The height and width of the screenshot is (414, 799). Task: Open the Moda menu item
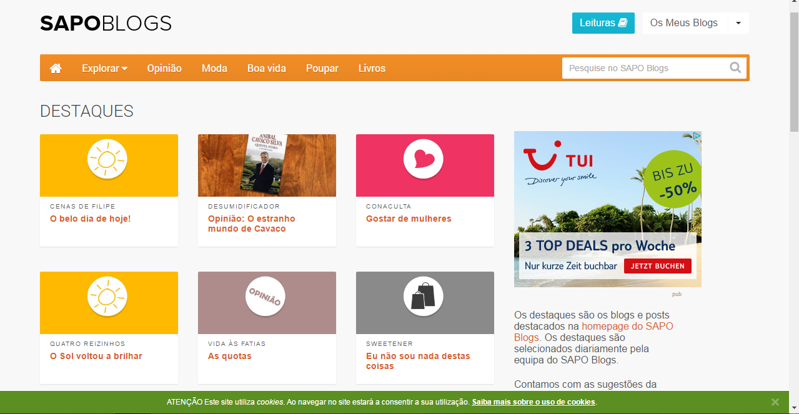click(214, 68)
